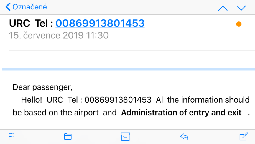Tap the back chevron arrow
Image resolution: width=255 pixels, height=144 pixels.
(8, 7)
